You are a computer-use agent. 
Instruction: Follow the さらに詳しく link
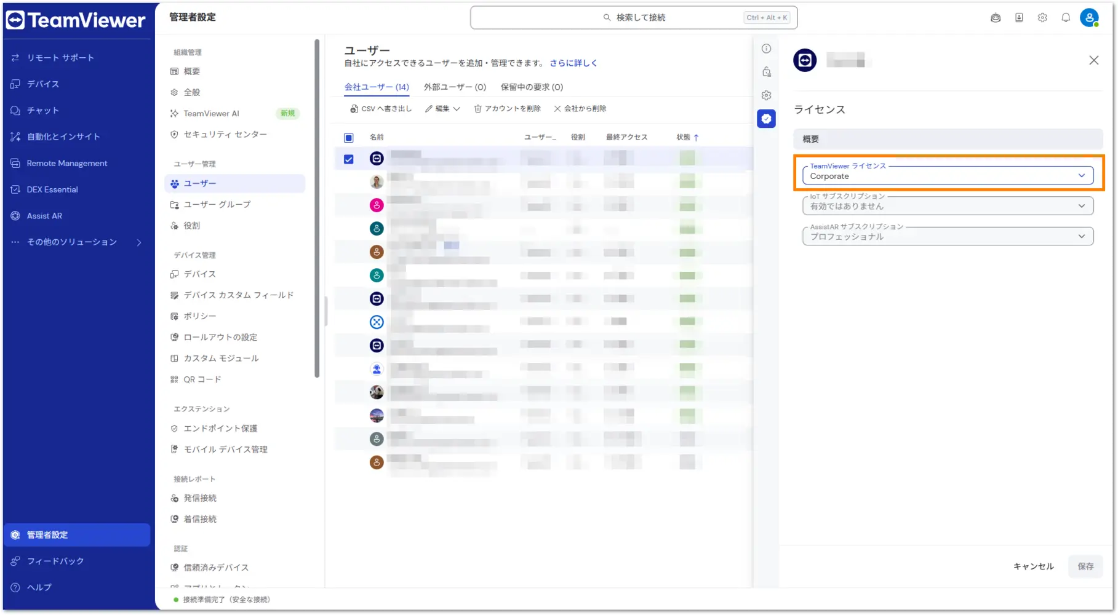(573, 63)
